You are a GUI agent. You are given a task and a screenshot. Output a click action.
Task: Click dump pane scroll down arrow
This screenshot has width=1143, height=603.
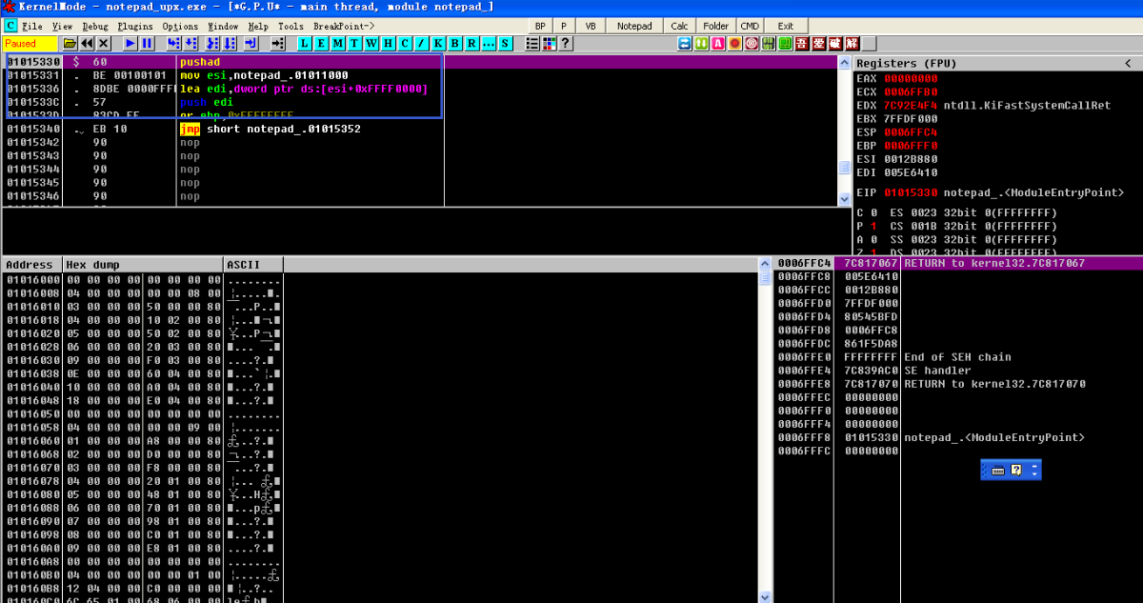pyautogui.click(x=764, y=596)
